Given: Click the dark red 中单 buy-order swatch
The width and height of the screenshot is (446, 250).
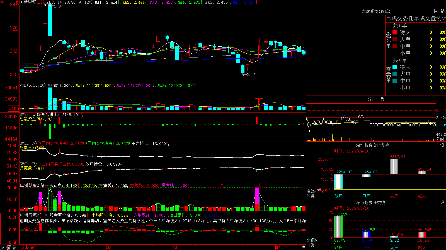Looking at the screenshot, I should pos(395,46).
